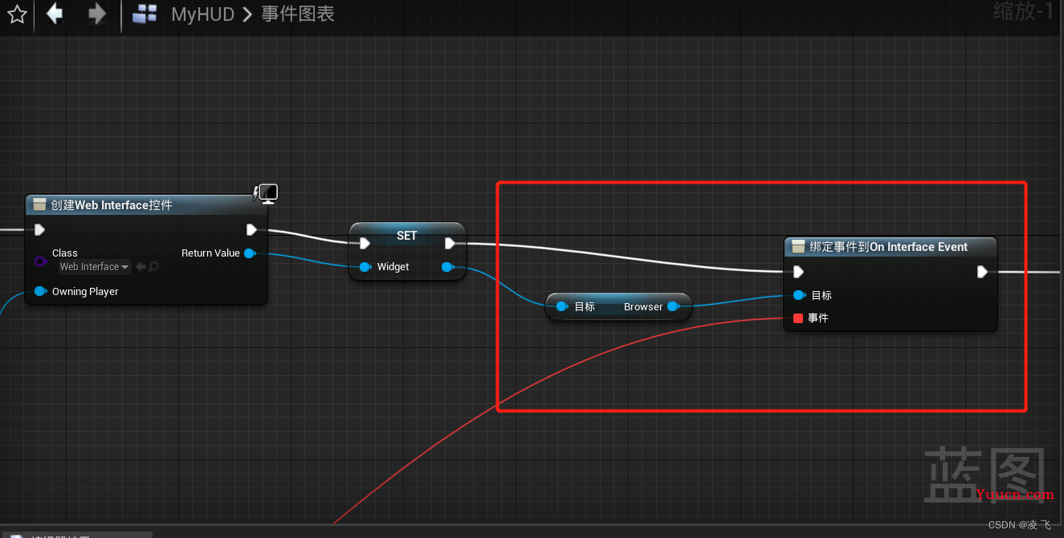Go forward with the right arrow

[96, 14]
